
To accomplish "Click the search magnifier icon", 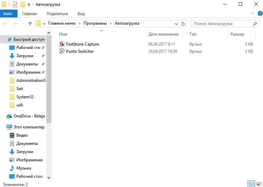I will coord(255,24).
